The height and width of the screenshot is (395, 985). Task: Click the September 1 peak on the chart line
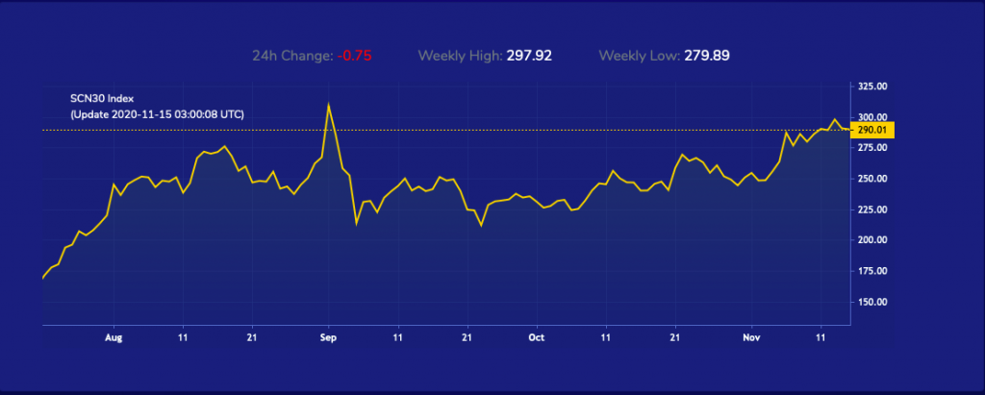pyautogui.click(x=329, y=105)
